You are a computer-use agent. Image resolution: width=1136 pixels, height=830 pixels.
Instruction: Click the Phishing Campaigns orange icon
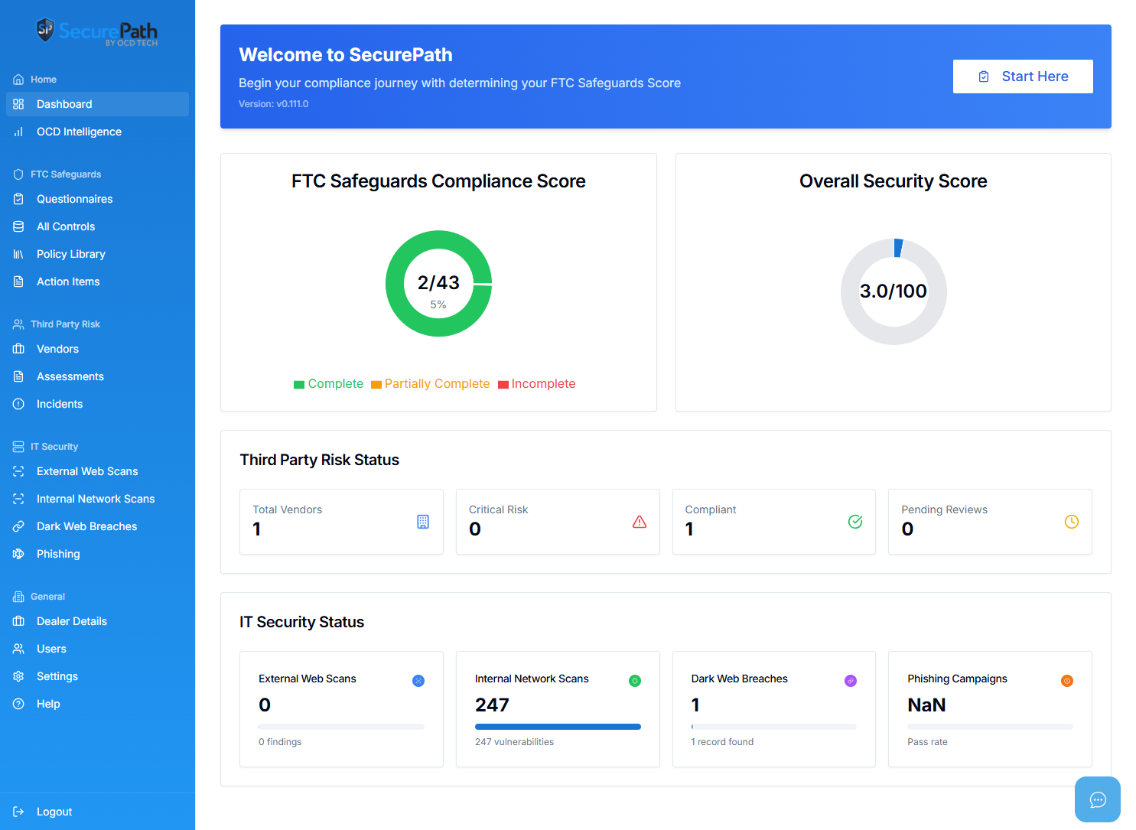click(x=1066, y=681)
